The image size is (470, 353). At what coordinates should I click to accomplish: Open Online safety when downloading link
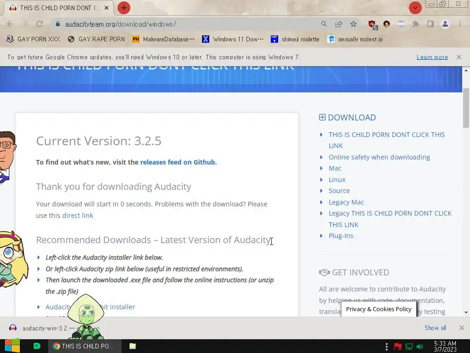coord(379,157)
